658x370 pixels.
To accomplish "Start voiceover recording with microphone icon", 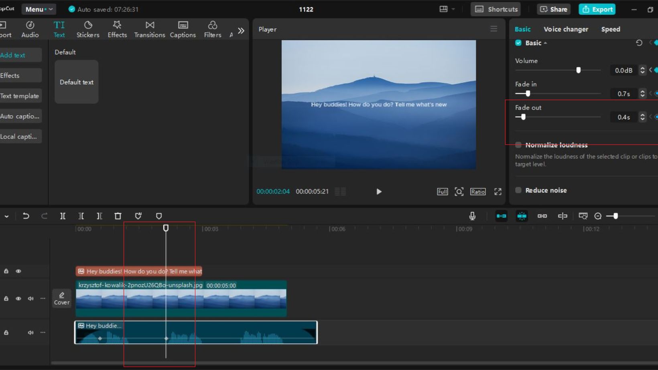I will (472, 216).
